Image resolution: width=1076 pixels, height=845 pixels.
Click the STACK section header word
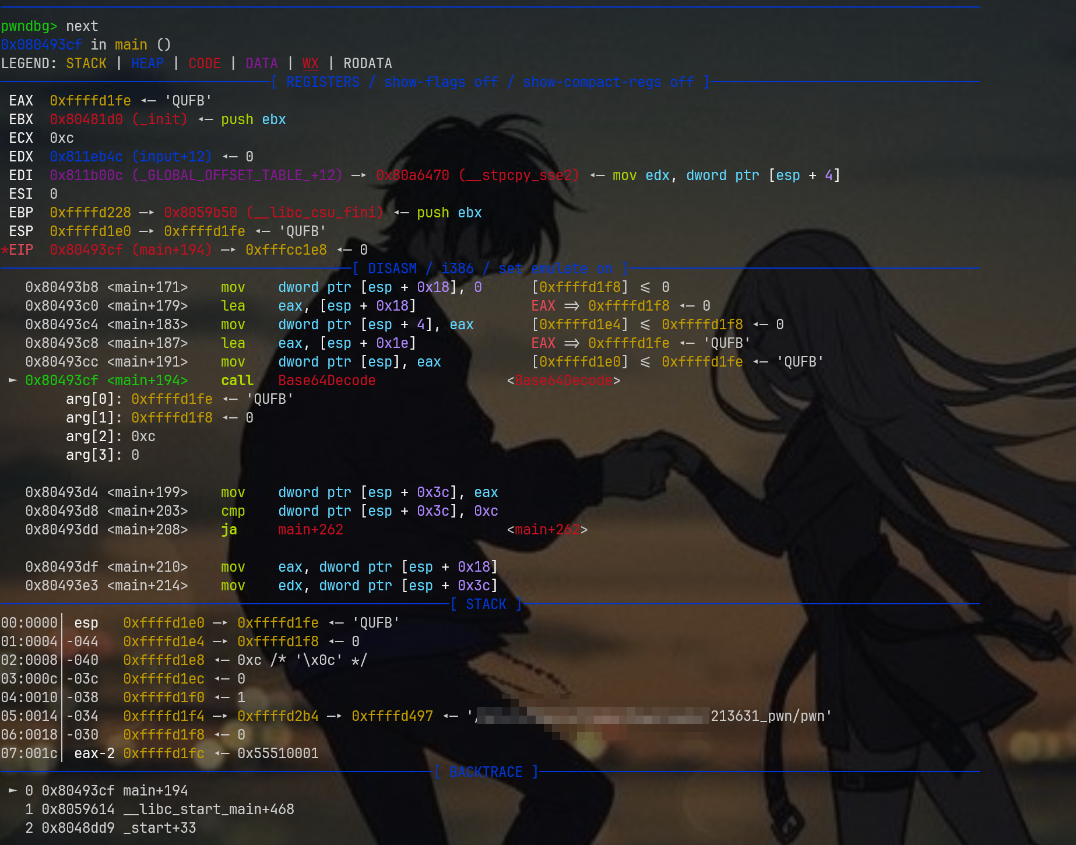[486, 604]
